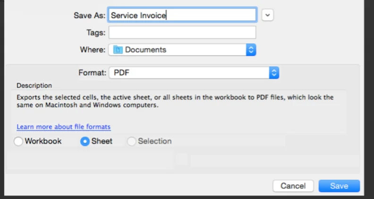Click the blue arrows on the Format popup
Image resolution: width=374 pixels, height=199 pixels.
(274, 73)
